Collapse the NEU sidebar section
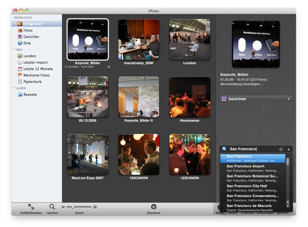308x227 pixels. point(14,50)
